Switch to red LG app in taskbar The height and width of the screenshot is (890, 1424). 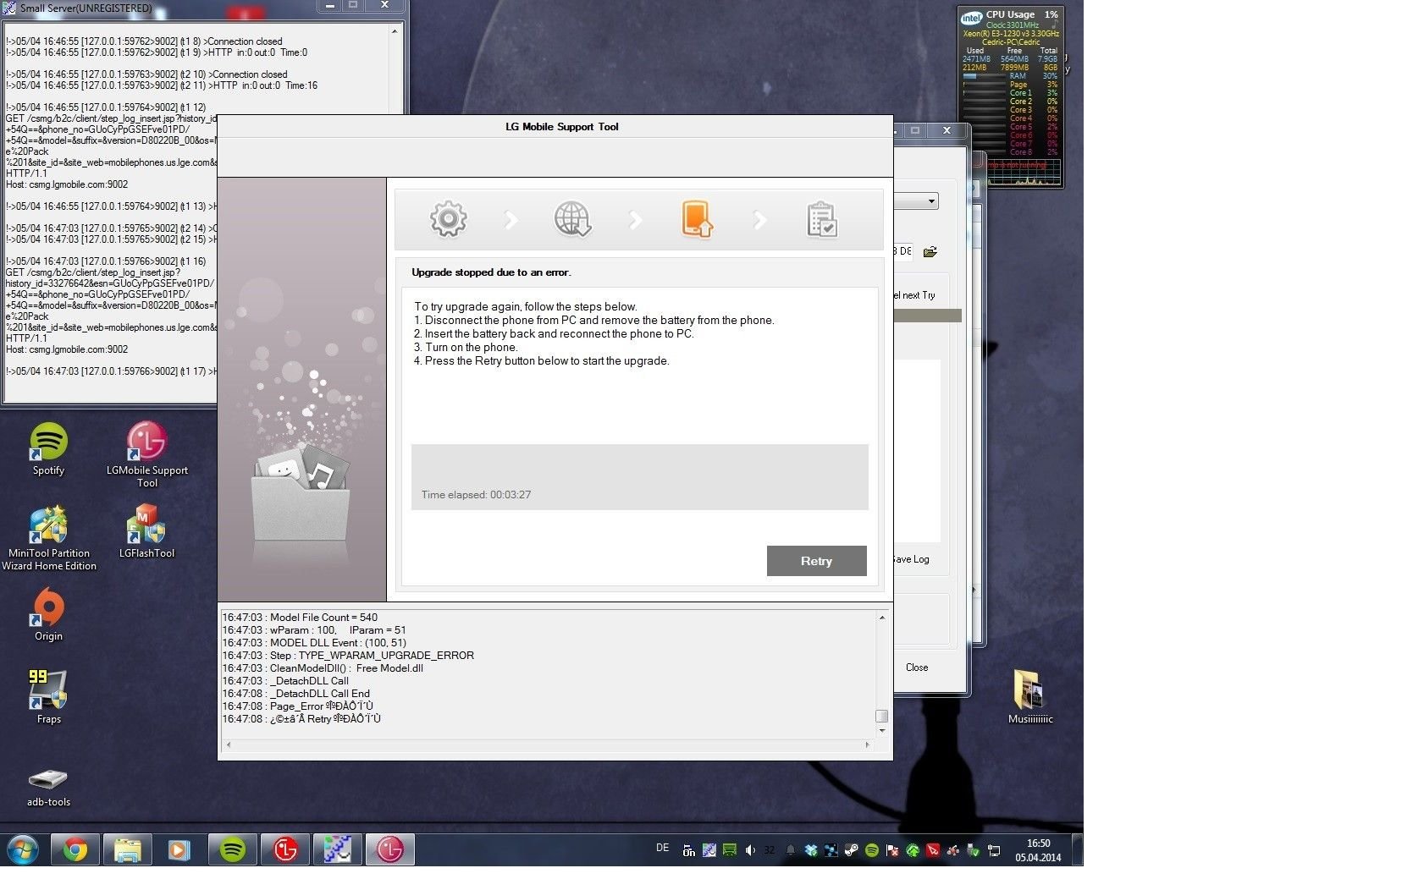coord(285,849)
